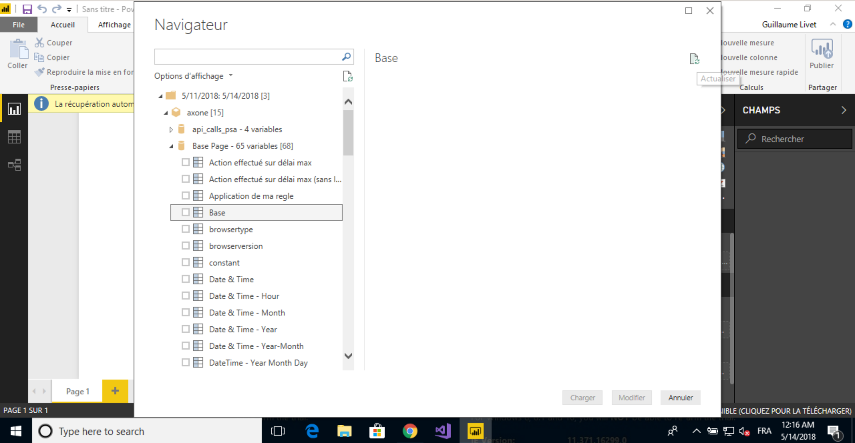This screenshot has width=855, height=443.
Task: Click the refresh icon beside Options d'affichage
Action: [x=347, y=77]
